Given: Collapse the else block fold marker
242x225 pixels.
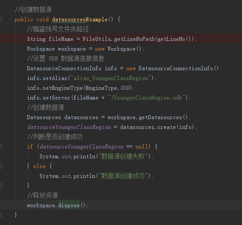Looking at the screenshot, I should click(0, 166).
